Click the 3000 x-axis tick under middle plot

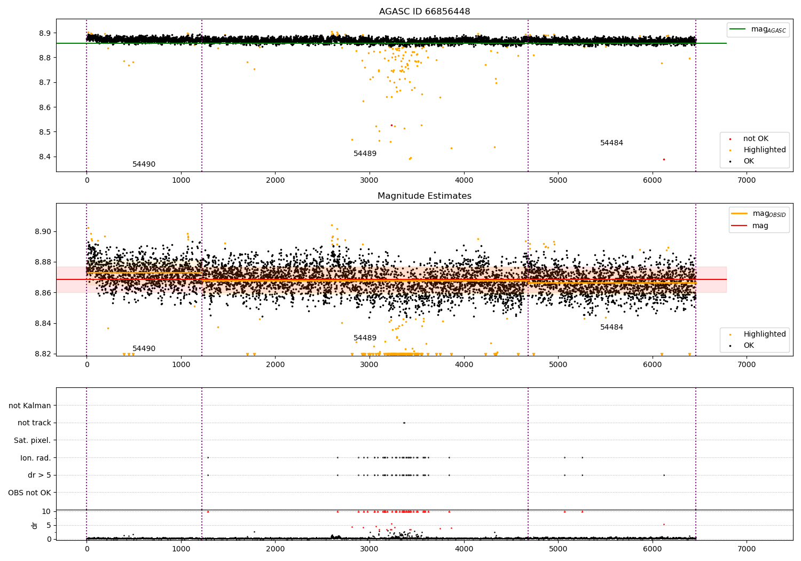coord(370,365)
